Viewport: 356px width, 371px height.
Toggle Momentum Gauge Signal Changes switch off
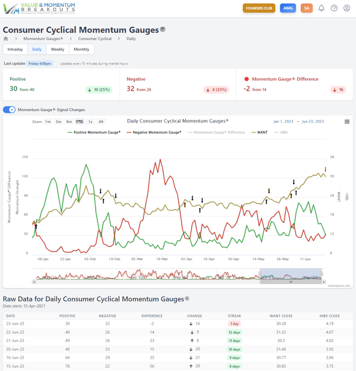pos(9,110)
